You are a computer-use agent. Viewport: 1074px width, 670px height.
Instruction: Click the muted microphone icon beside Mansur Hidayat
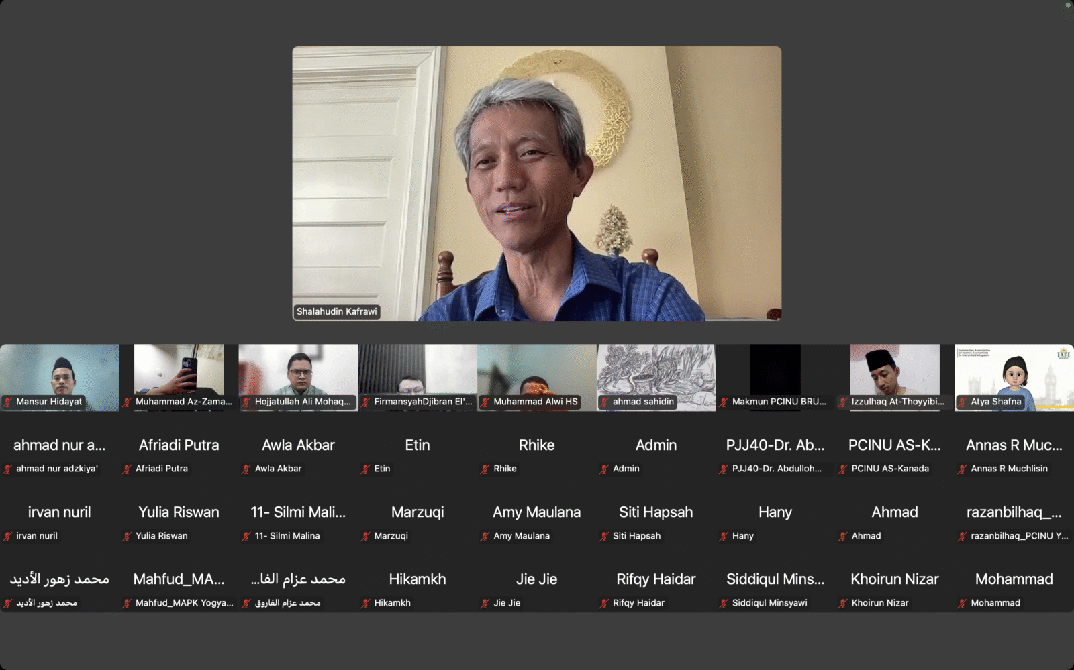coord(8,402)
